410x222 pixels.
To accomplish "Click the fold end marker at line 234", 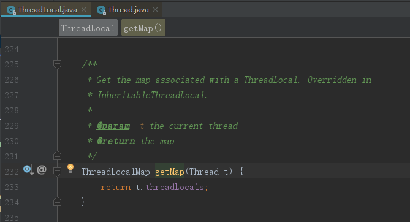I will tap(57, 202).
